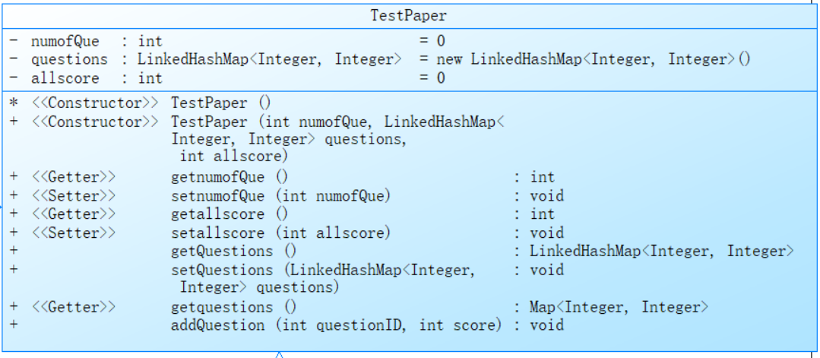Click the minus visibility marker of numofQue
This screenshot has width=820, height=358.
pos(14,40)
